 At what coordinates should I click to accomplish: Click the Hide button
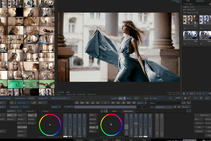click(199, 127)
